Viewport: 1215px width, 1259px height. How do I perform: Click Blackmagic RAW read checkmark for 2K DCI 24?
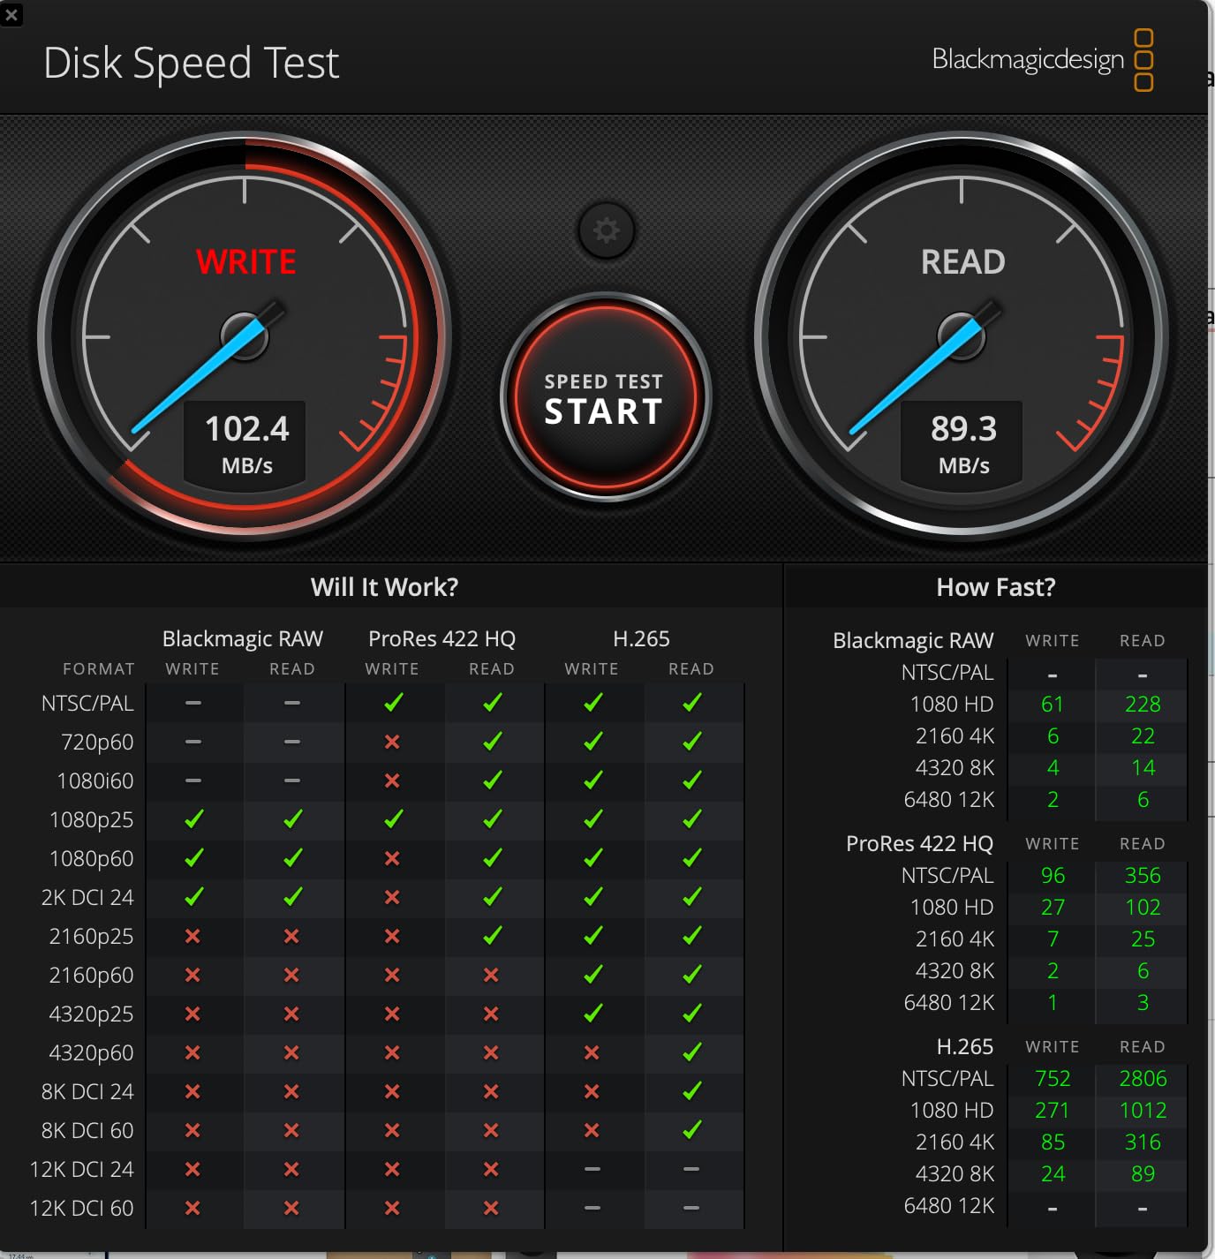292,897
